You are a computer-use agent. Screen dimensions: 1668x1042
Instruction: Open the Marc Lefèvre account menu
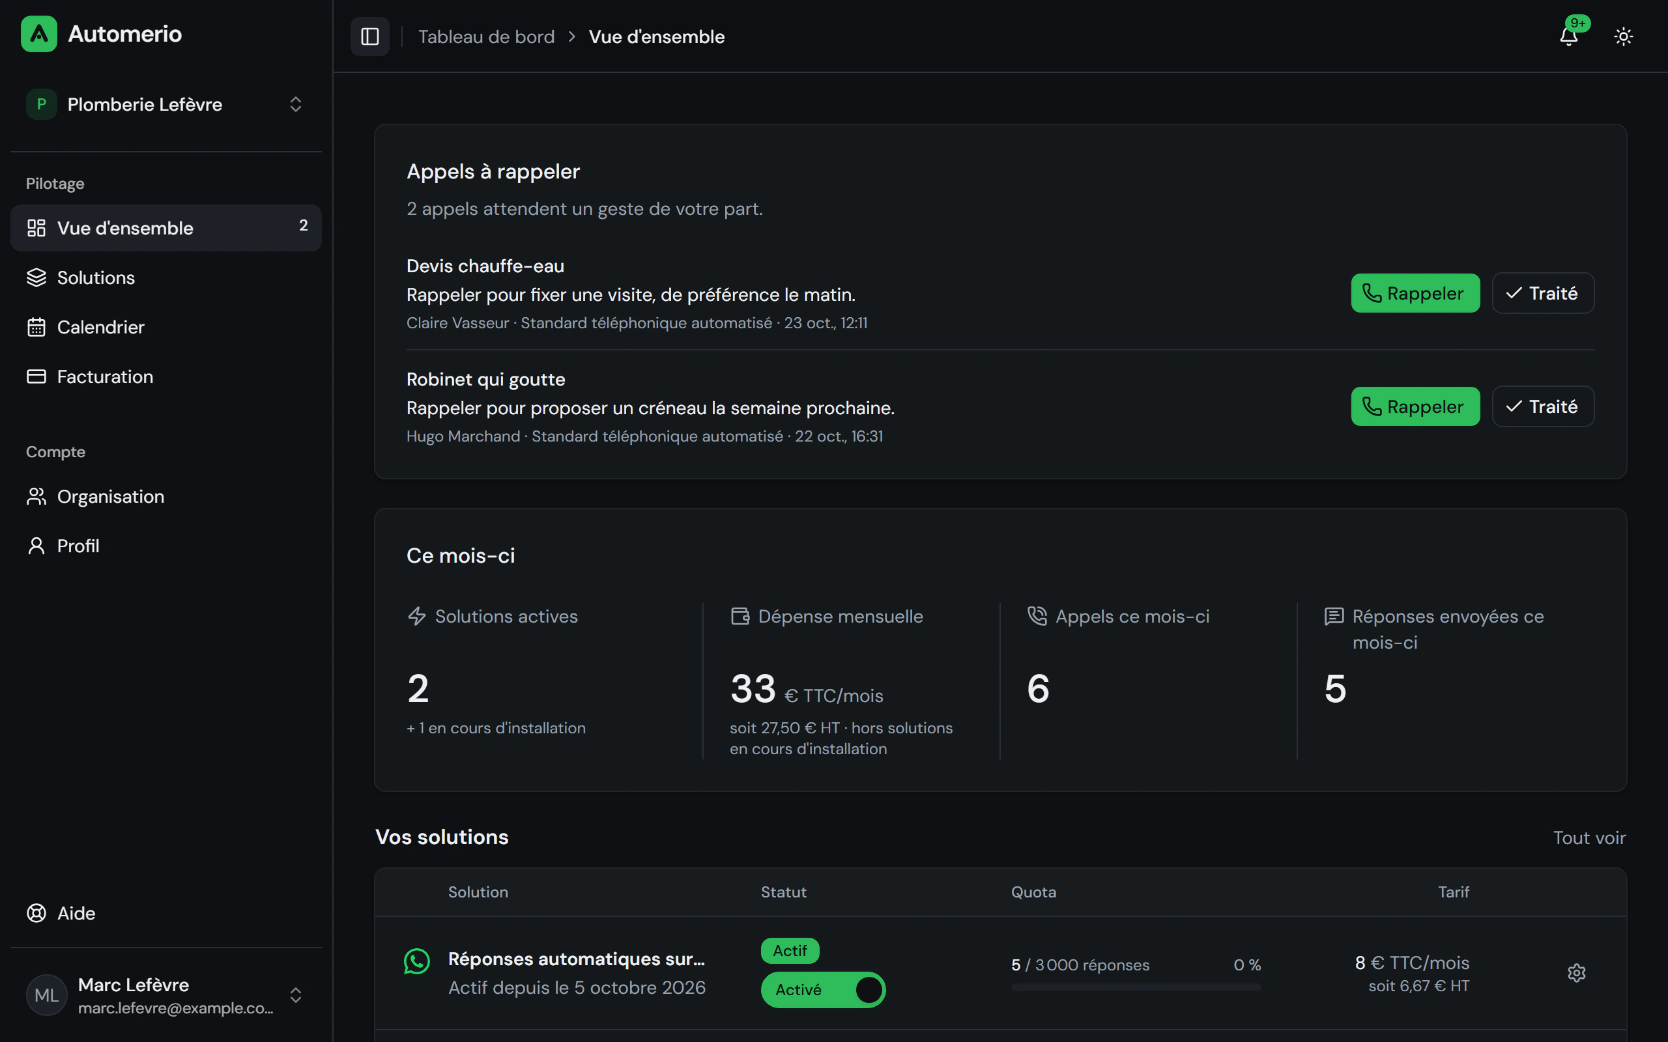pyautogui.click(x=166, y=995)
